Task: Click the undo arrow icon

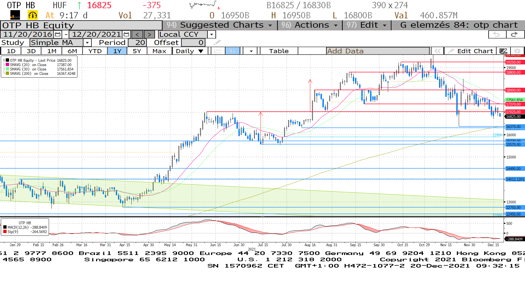Action: pos(497,35)
